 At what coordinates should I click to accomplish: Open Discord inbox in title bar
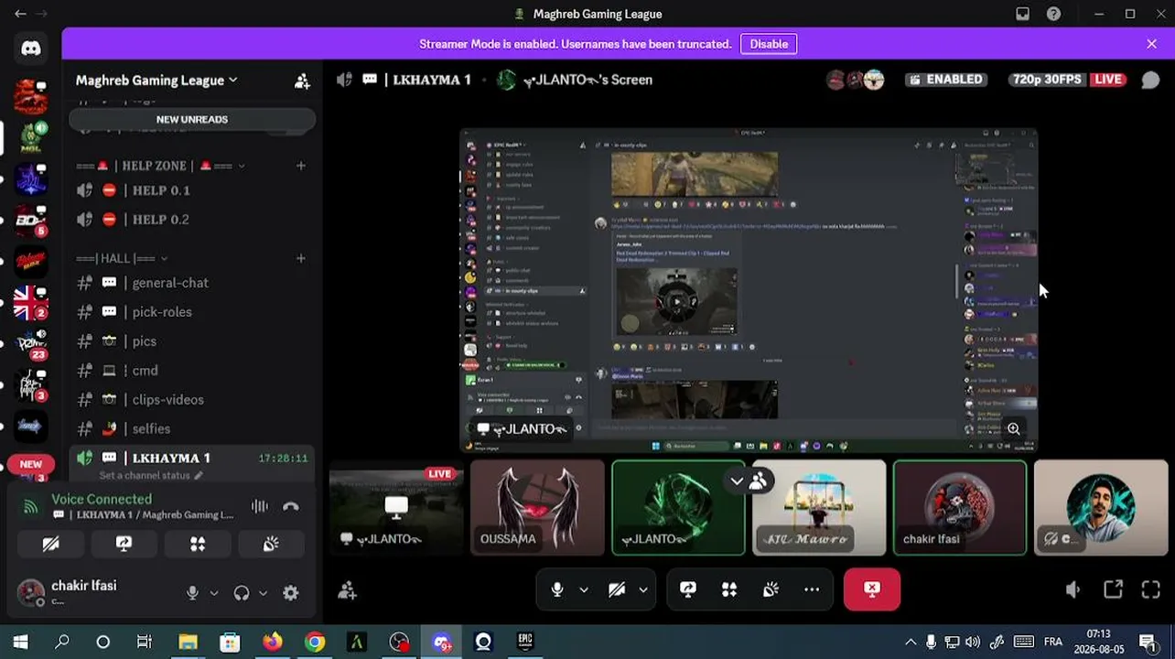coord(1023,14)
